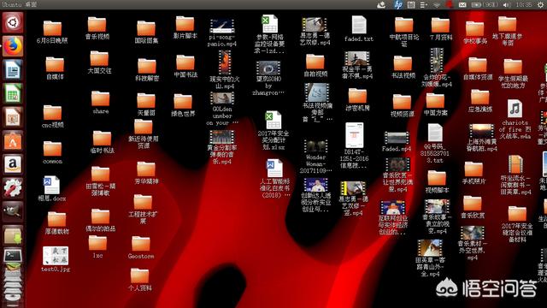Select the 临时书法 folder
The width and height of the screenshot is (547, 308).
point(102,142)
